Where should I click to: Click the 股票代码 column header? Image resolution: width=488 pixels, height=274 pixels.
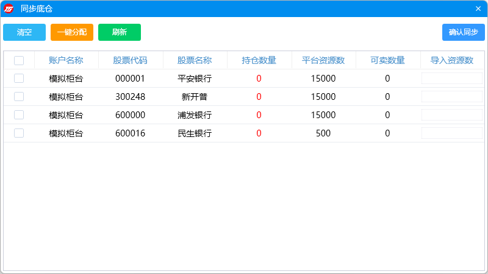click(x=130, y=60)
